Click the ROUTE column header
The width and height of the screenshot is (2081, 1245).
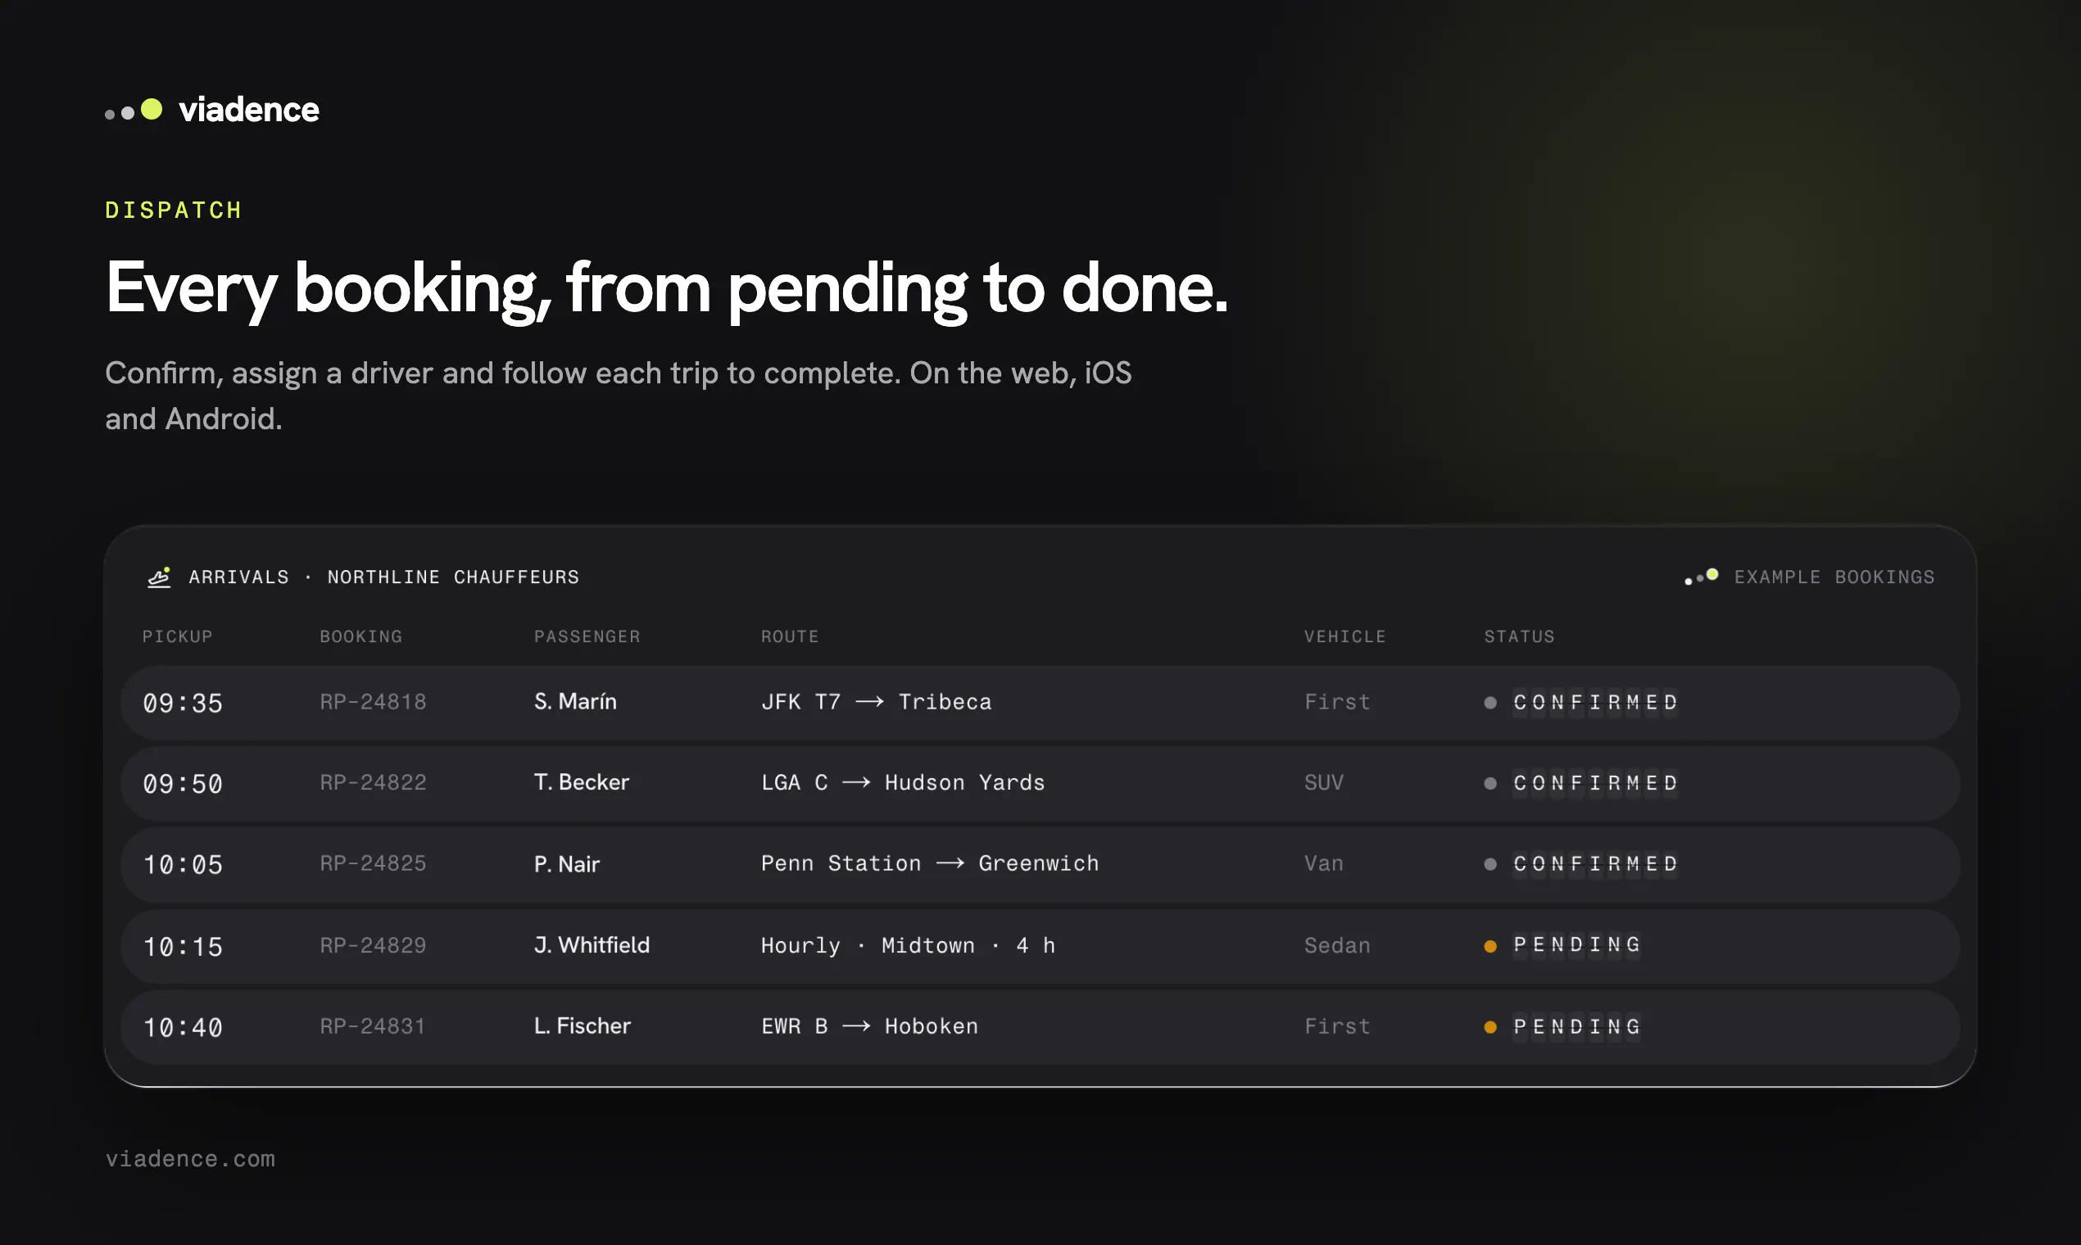point(790,636)
